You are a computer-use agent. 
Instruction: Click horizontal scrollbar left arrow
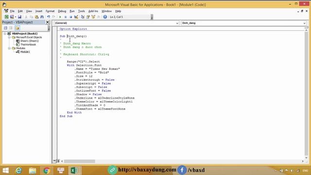coord(62,161)
